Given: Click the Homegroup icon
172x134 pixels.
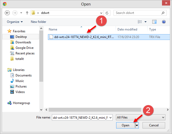Looking at the screenshot, I should (9, 103).
